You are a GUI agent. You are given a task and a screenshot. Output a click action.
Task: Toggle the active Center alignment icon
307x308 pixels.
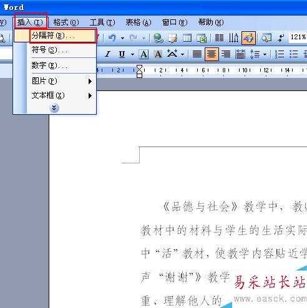pos(212,54)
